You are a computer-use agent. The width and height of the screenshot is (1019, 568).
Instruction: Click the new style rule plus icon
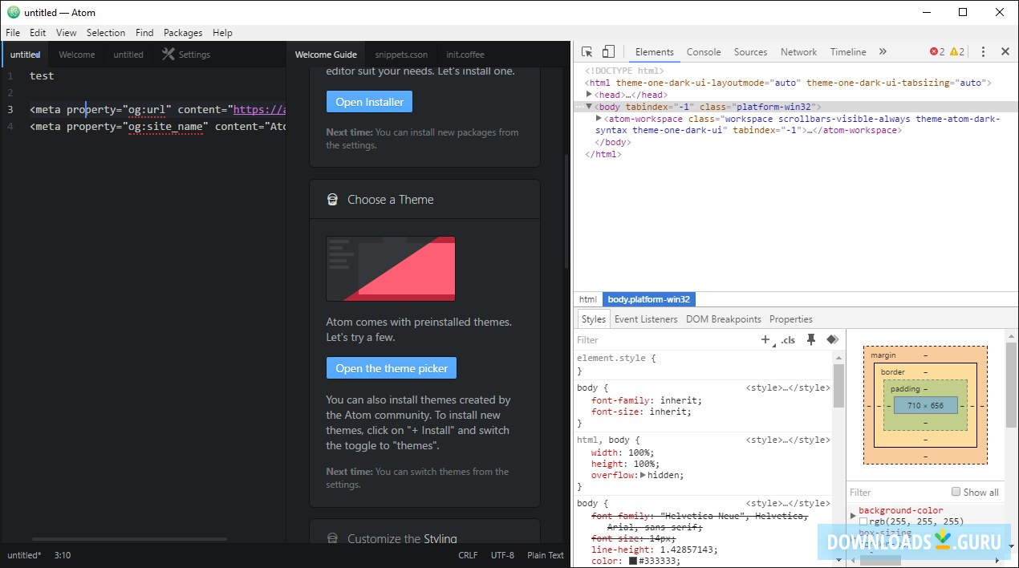point(765,339)
